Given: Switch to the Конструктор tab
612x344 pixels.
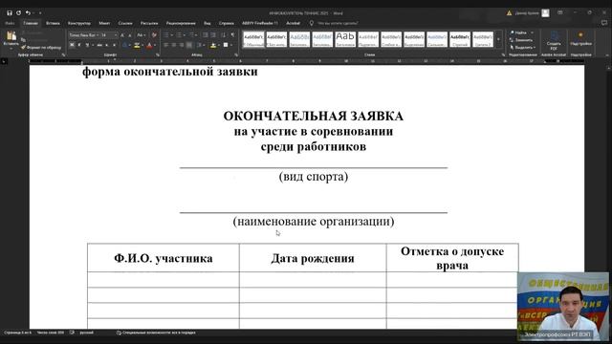Looking at the screenshot, I should pos(78,23).
